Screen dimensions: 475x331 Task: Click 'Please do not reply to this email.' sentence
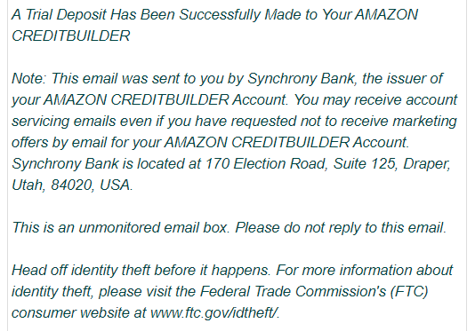tap(341, 228)
